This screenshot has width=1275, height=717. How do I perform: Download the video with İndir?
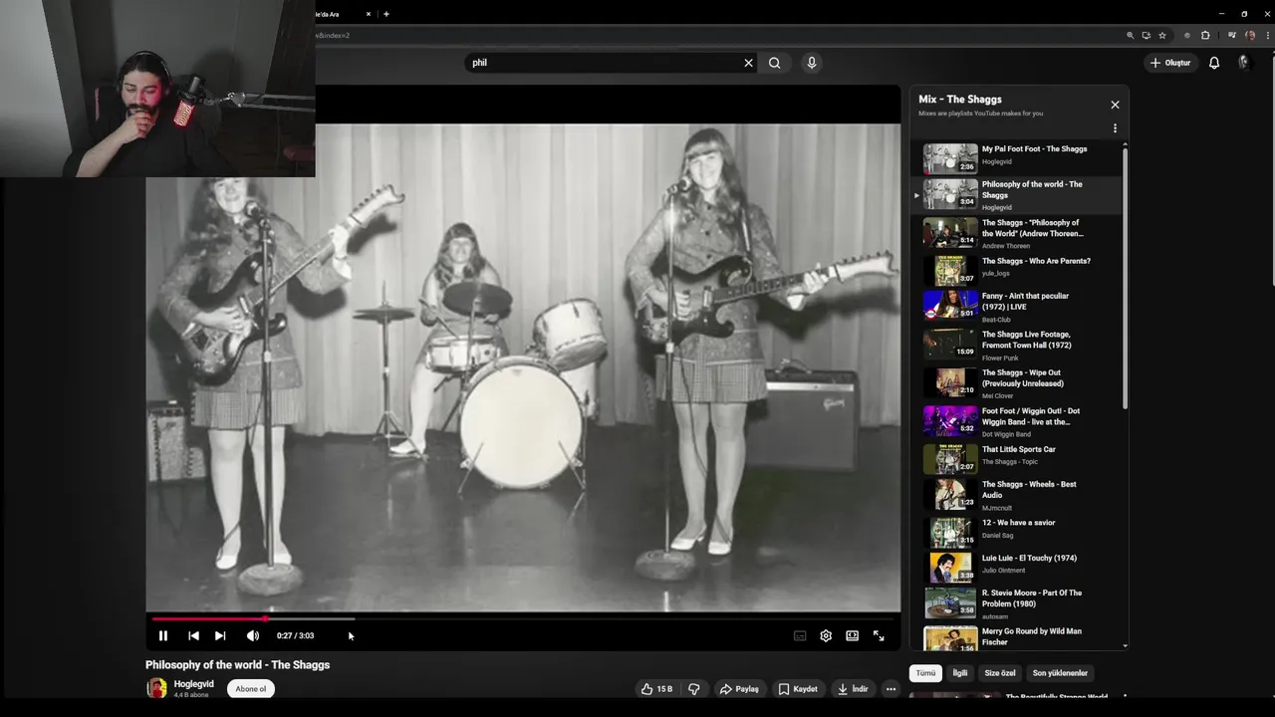(x=853, y=689)
